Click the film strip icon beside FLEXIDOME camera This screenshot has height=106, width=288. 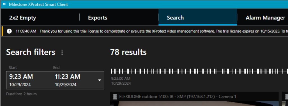pos(115,97)
